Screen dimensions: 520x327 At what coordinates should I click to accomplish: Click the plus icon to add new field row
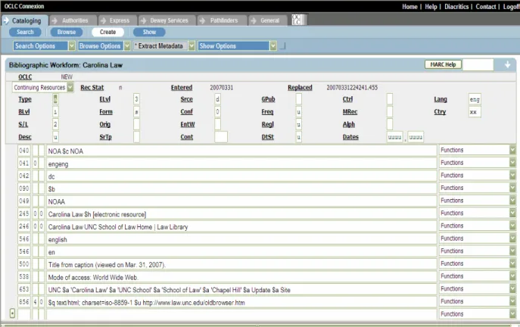pyautogui.click(x=12, y=313)
